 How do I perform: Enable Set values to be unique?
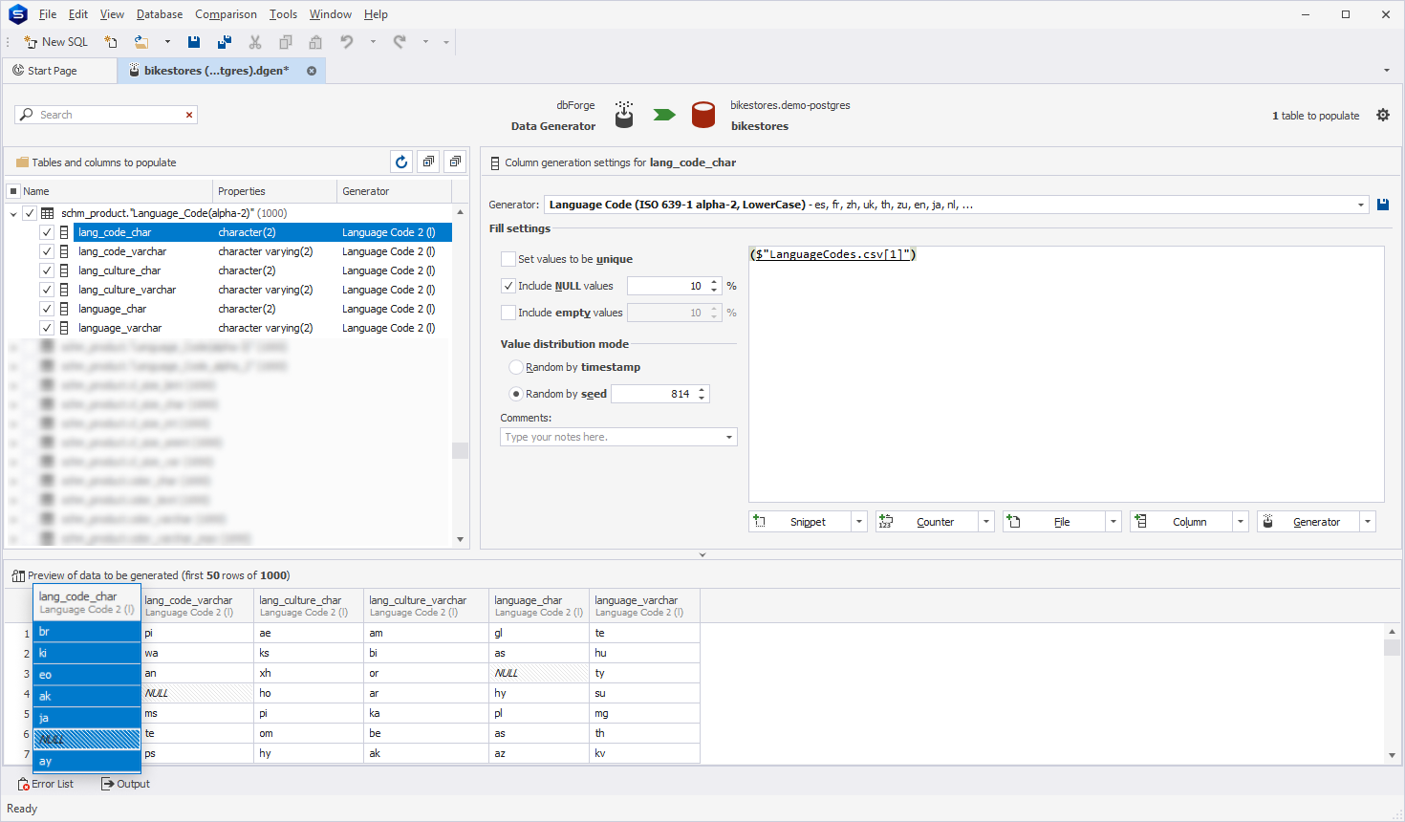click(x=508, y=259)
